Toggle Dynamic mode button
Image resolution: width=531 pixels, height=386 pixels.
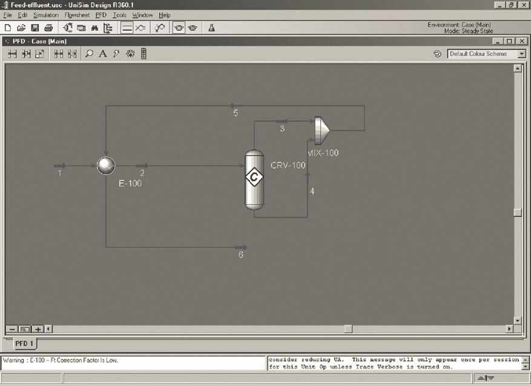pos(140,28)
